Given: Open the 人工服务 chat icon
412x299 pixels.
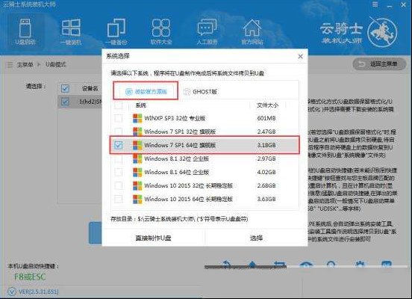Looking at the screenshot, I should pyautogui.click(x=207, y=31).
